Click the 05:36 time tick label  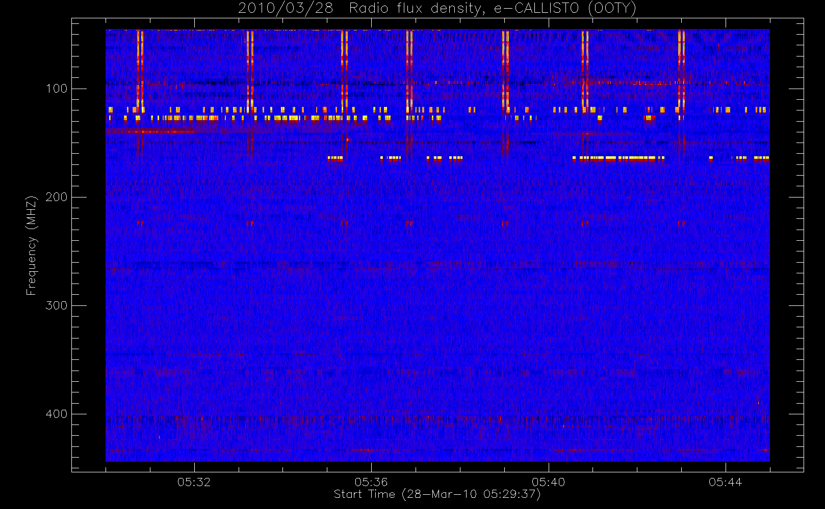pos(371,482)
